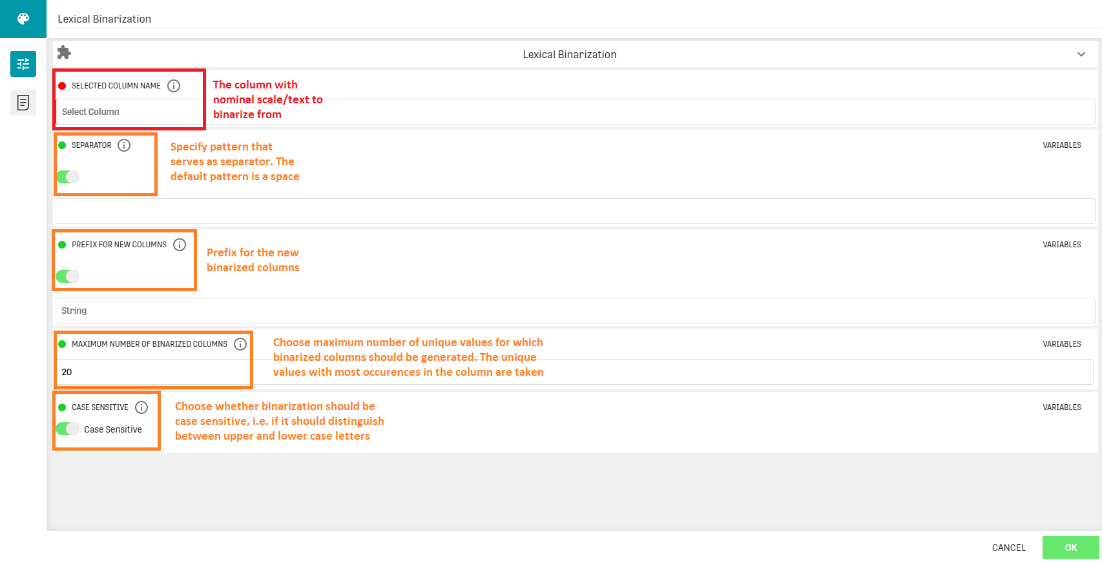Show info for Selected Column Name
The height and width of the screenshot is (563, 1102).
click(x=174, y=86)
